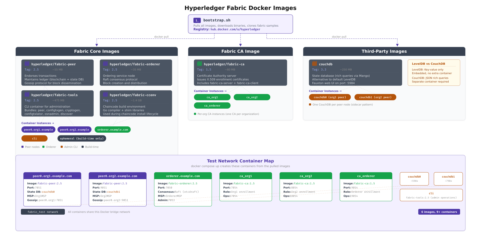Click the terminal icon on bootstrap.sh card
The width and height of the screenshot is (481, 235).
(197, 20)
